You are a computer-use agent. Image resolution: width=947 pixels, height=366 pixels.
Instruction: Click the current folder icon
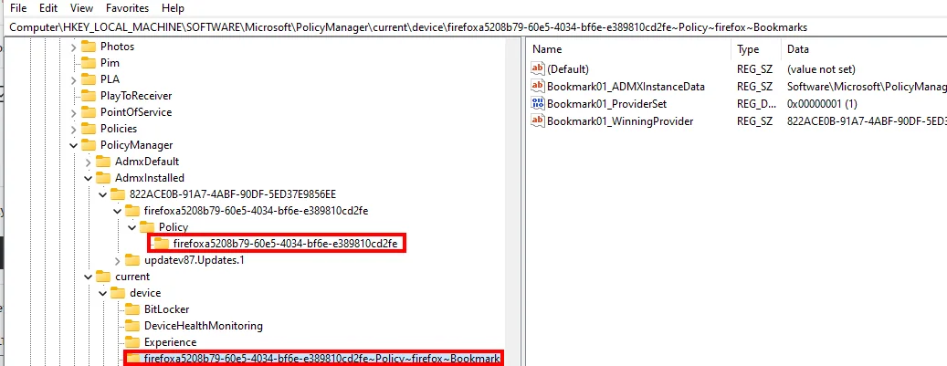click(103, 277)
